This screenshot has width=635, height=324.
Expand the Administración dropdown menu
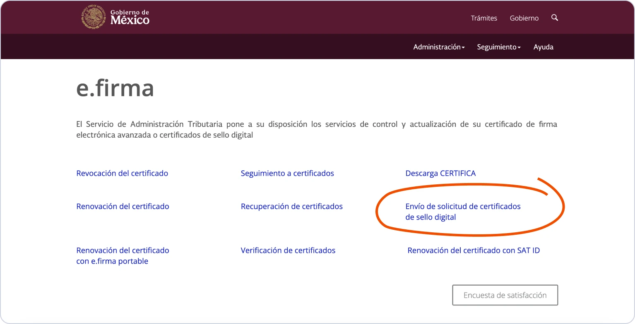[439, 47]
